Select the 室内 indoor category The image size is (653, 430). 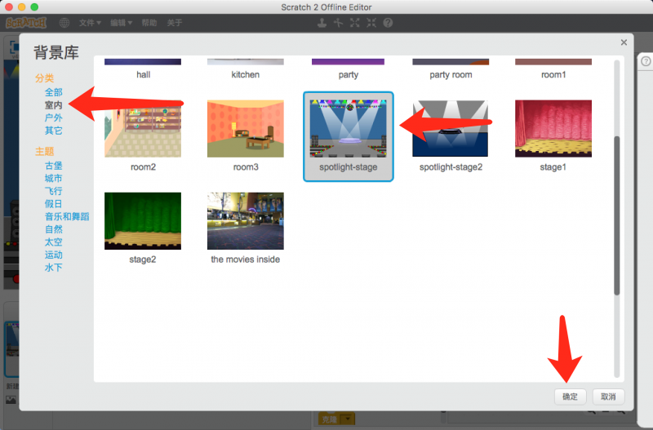tap(54, 105)
